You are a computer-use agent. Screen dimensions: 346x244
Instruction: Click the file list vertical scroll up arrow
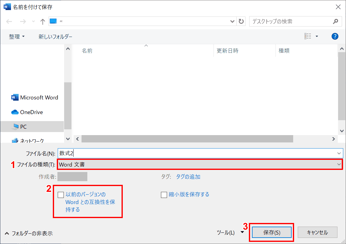click(x=342, y=49)
